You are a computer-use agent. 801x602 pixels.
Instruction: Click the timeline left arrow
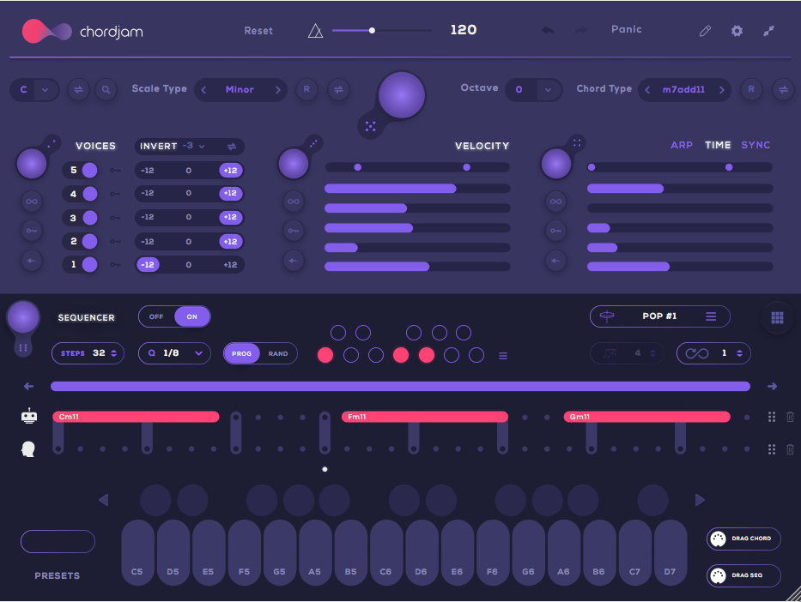[x=29, y=386]
